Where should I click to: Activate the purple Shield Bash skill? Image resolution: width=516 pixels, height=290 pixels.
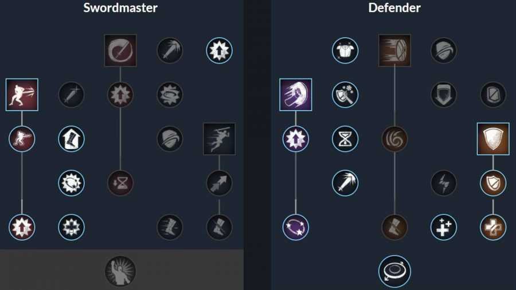pos(295,95)
